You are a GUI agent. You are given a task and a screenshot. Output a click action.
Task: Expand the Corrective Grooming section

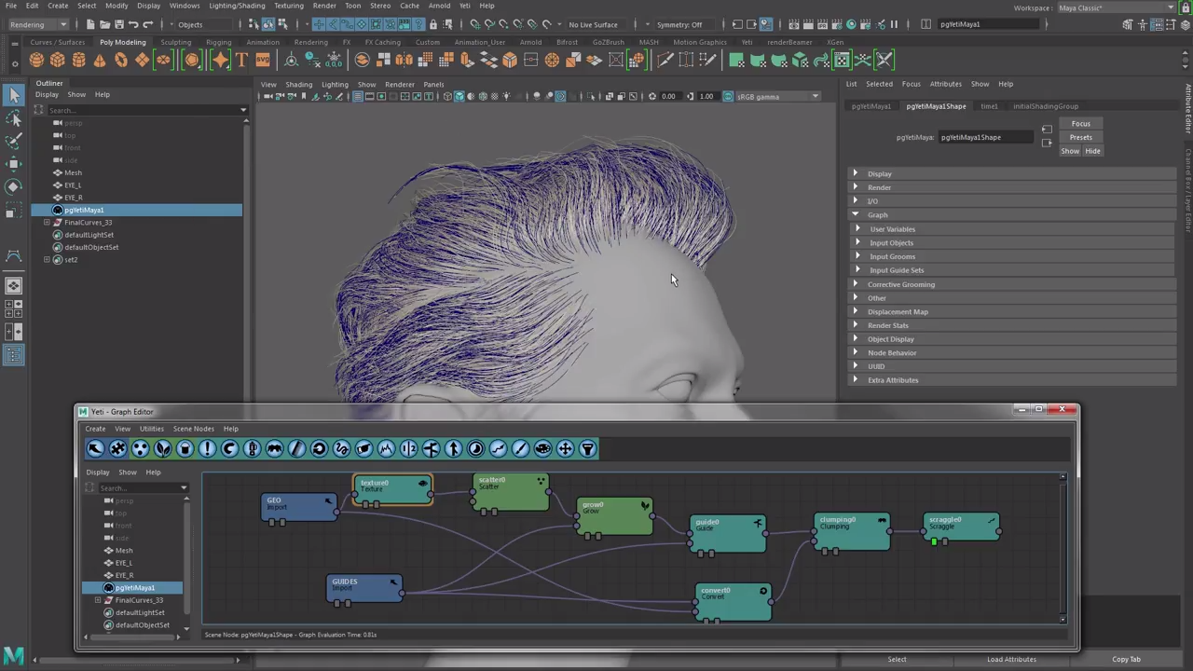pos(855,284)
